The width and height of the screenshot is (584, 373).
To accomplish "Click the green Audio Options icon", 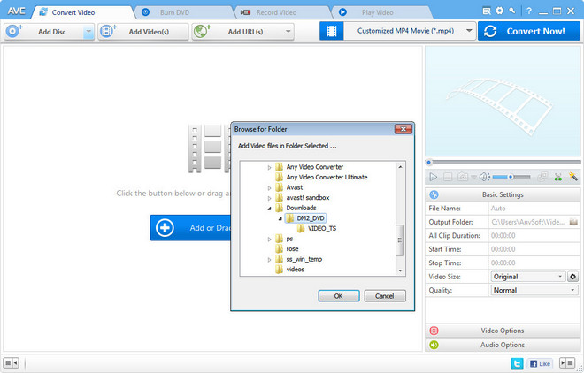I will click(x=434, y=345).
